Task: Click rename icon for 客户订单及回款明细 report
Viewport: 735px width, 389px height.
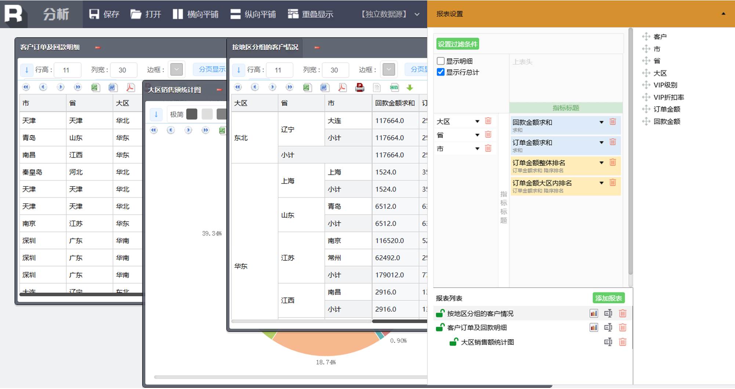Action: [608, 327]
